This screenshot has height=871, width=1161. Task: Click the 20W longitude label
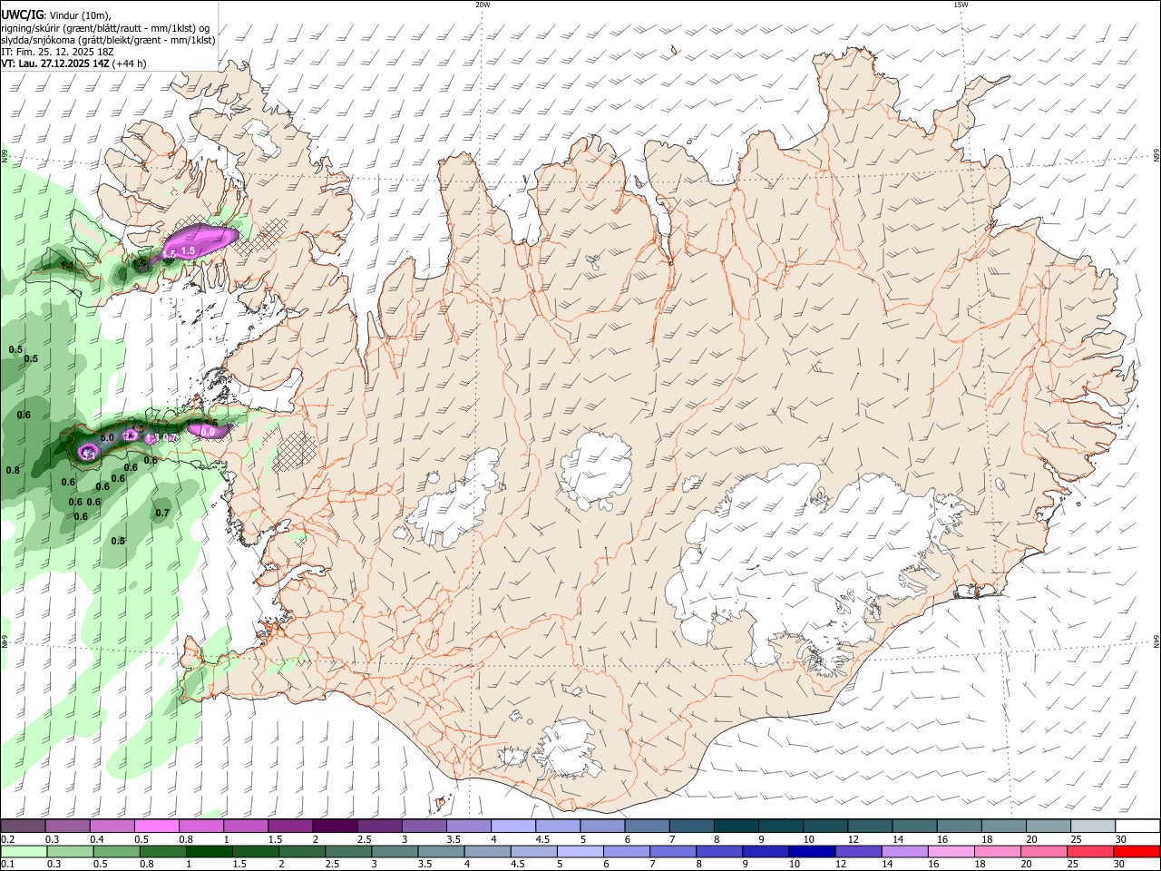tap(483, 5)
